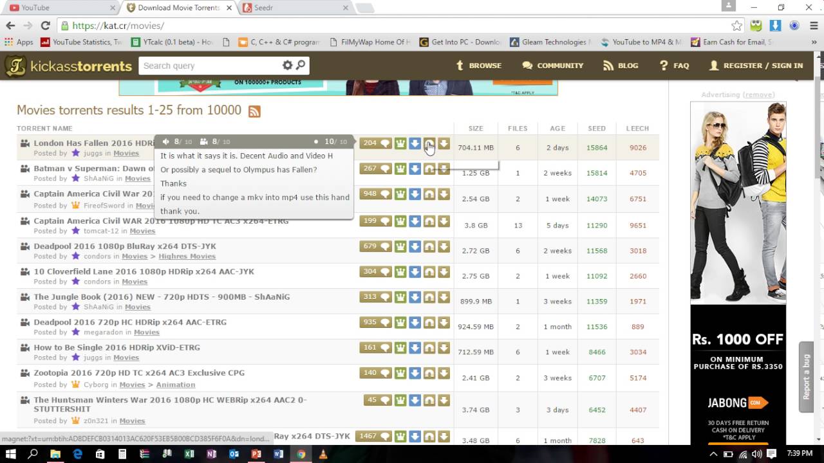Open Deadpool 2016 1080p BluRay x264 DTS-JYK
This screenshot has height=463, width=824.
click(125, 246)
